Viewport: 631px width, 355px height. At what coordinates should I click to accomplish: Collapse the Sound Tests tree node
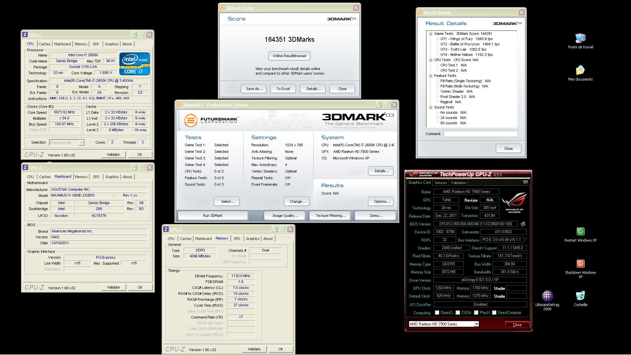pyautogui.click(x=431, y=107)
